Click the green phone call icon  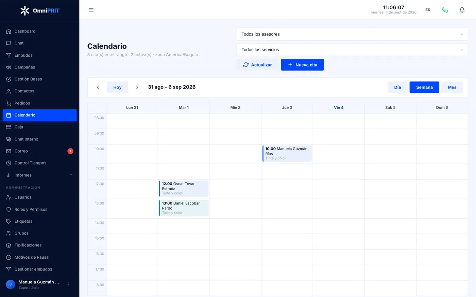pos(445,10)
